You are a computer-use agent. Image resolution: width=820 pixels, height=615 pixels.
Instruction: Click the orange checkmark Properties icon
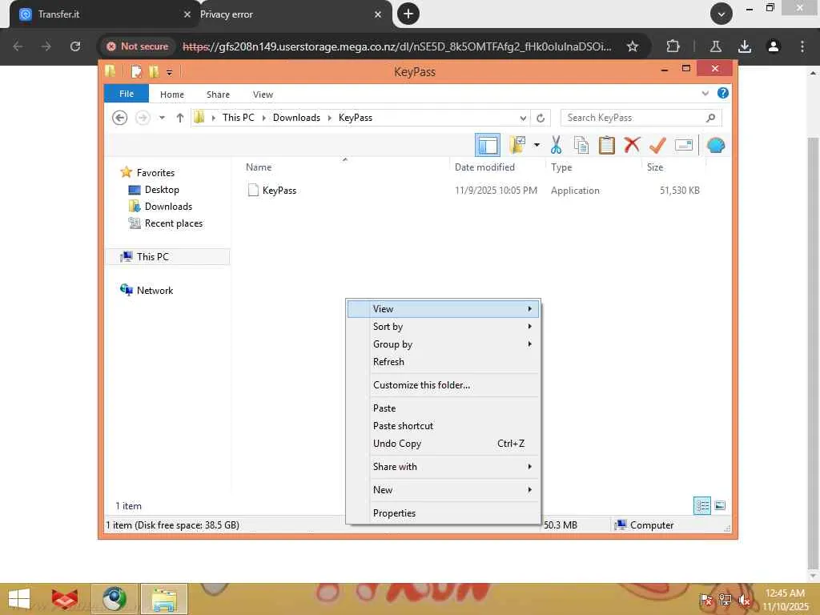point(657,145)
